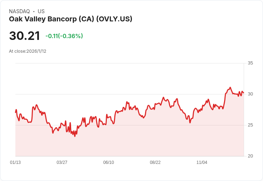Click the 35 y-axis label
This screenshot has height=181, width=263.
tap(250, 63)
